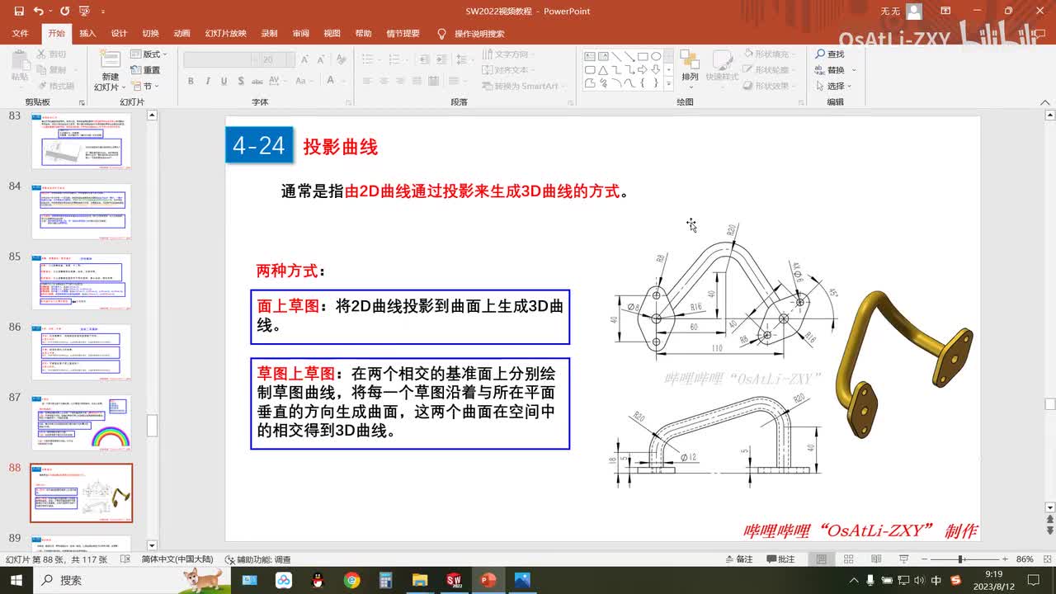
Task: Open the 切换 ribbon tab
Action: point(150,34)
